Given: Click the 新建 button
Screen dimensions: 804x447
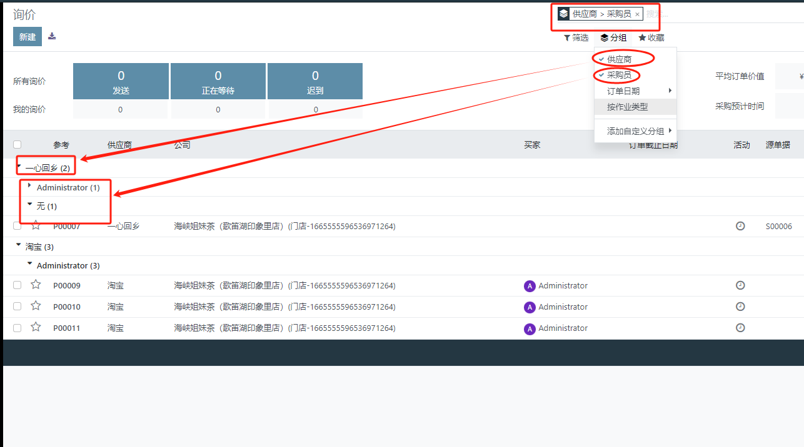Looking at the screenshot, I should (28, 37).
